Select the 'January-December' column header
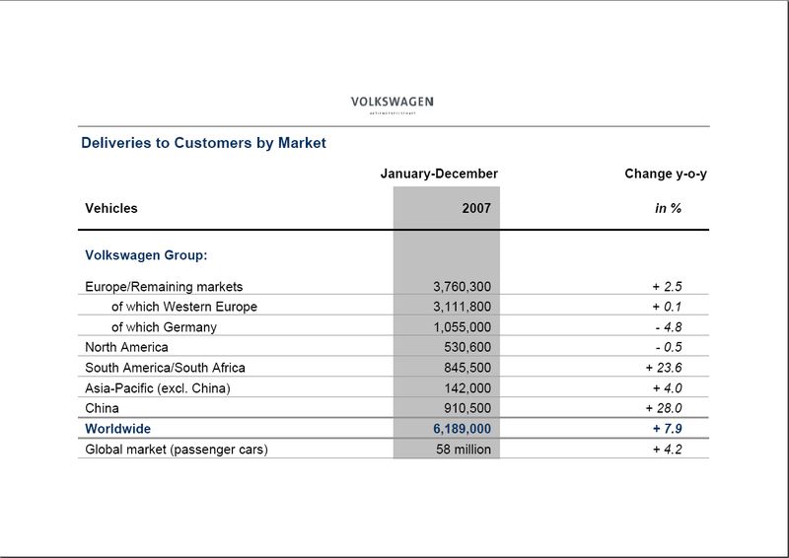Viewport: 789px width, 558px height. pos(439,174)
